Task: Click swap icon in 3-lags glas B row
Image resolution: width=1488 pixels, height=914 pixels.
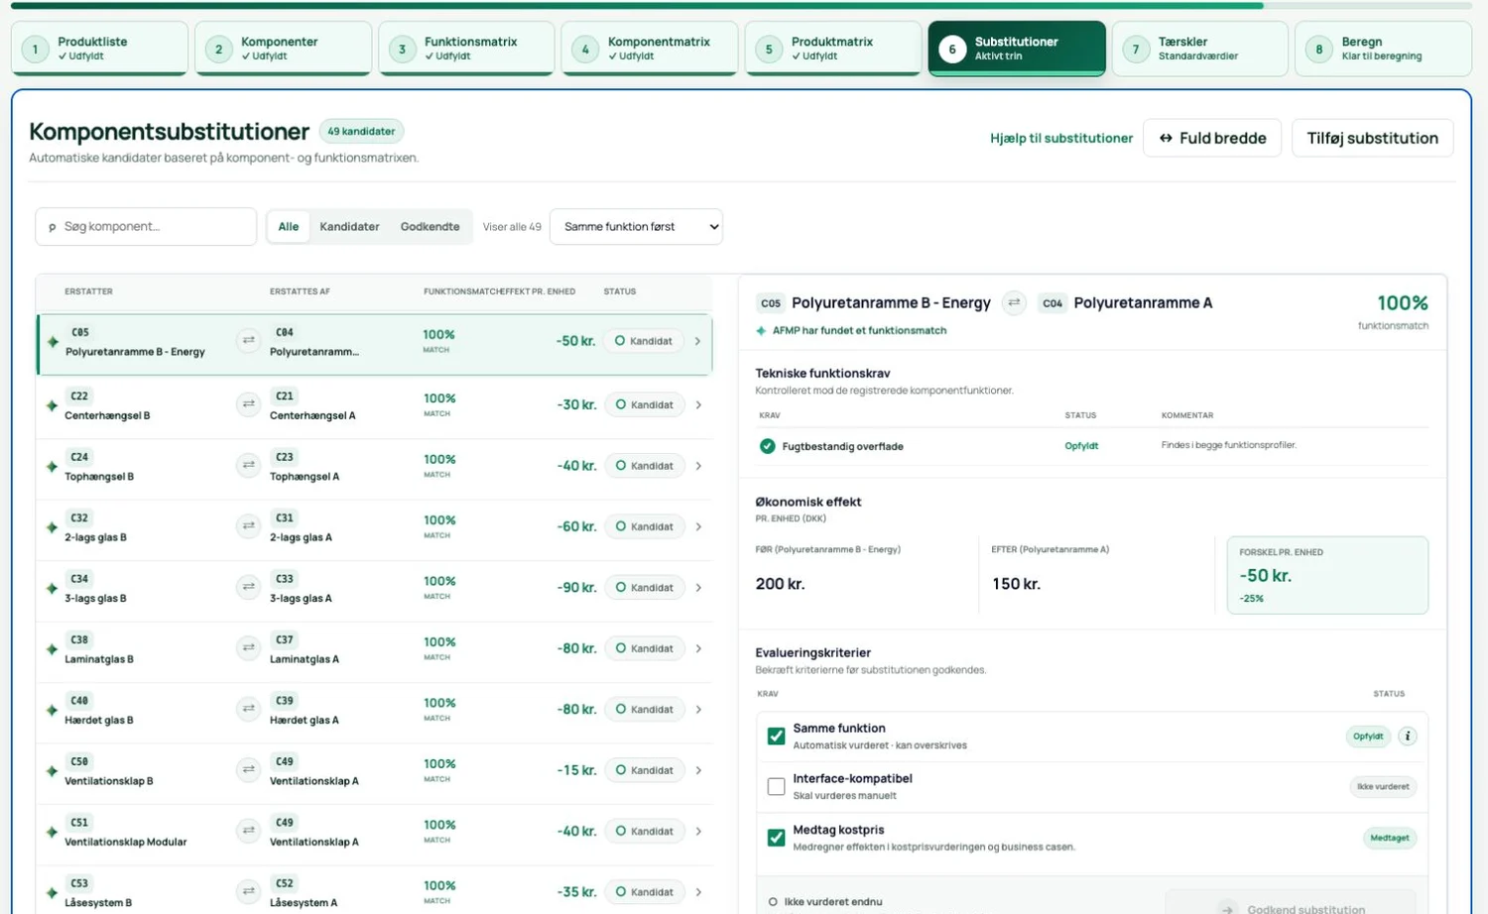Action: [x=248, y=587]
